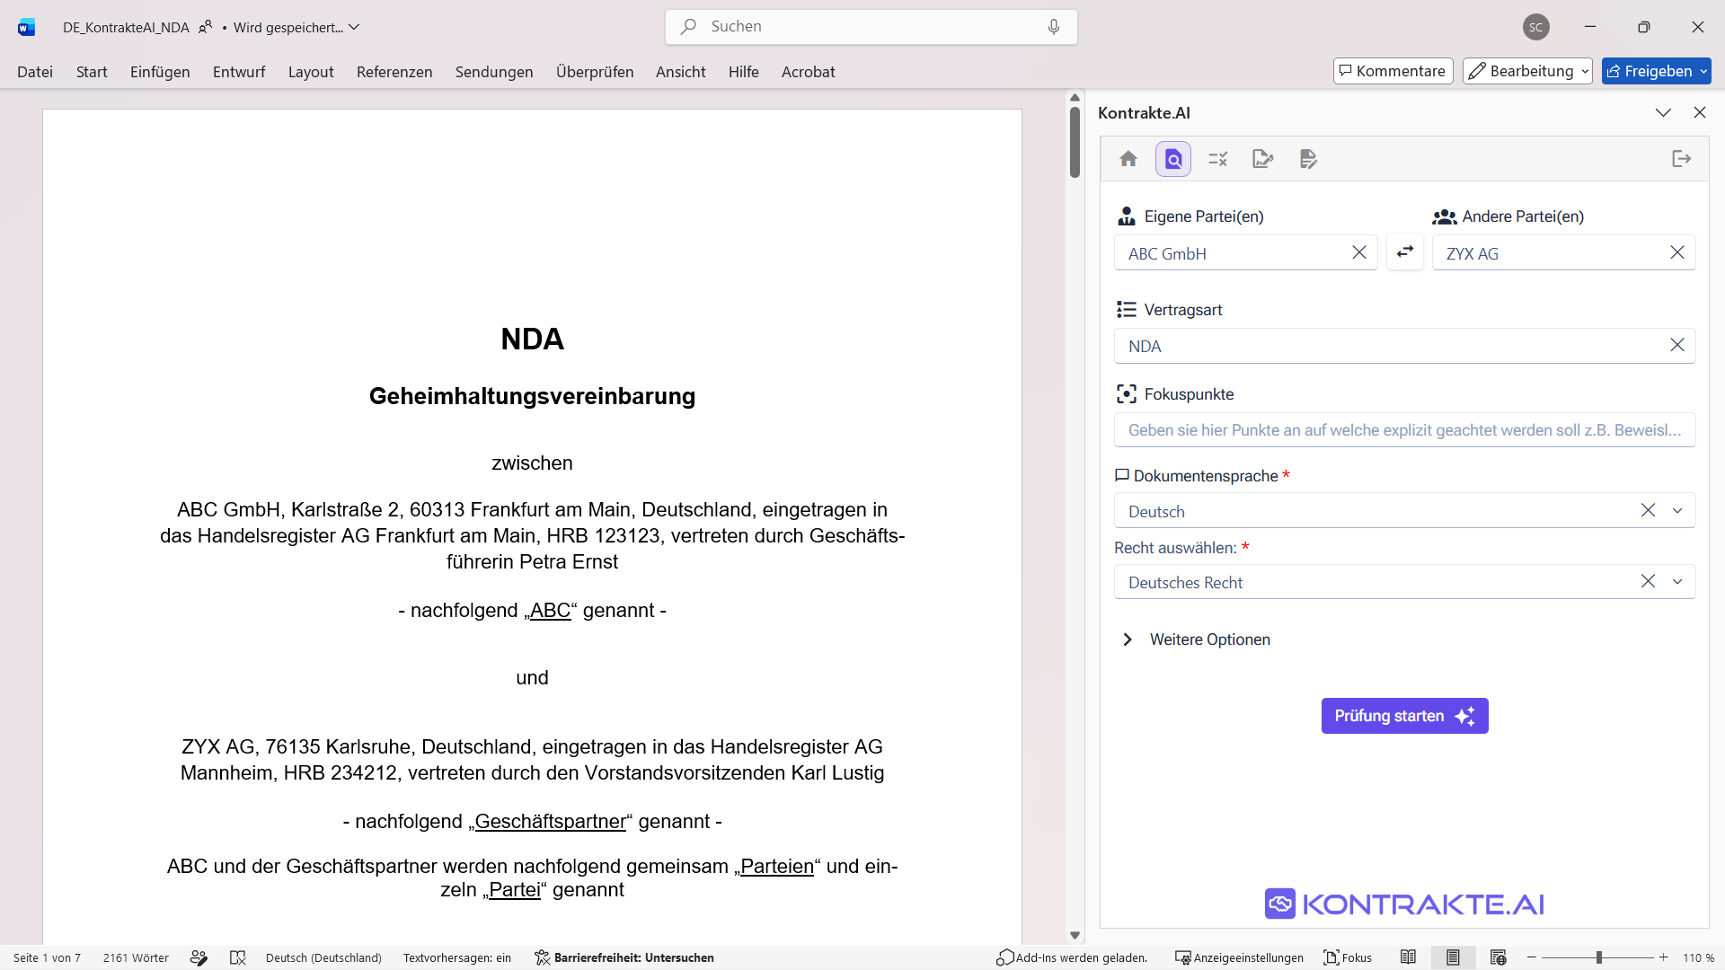This screenshot has height=970, width=1725.
Task: Open the Dokumentensprache dropdown arrow
Action: (1677, 511)
